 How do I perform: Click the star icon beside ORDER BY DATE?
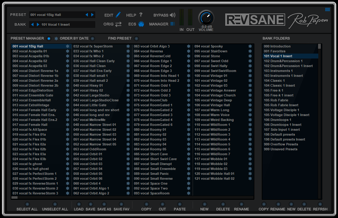[x=56, y=39]
